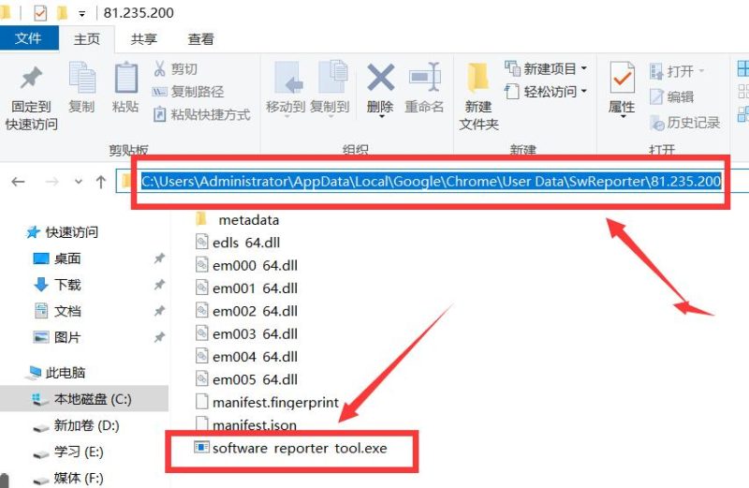Switch to the View ribbon tab
The height and width of the screenshot is (488, 749).
tap(200, 39)
